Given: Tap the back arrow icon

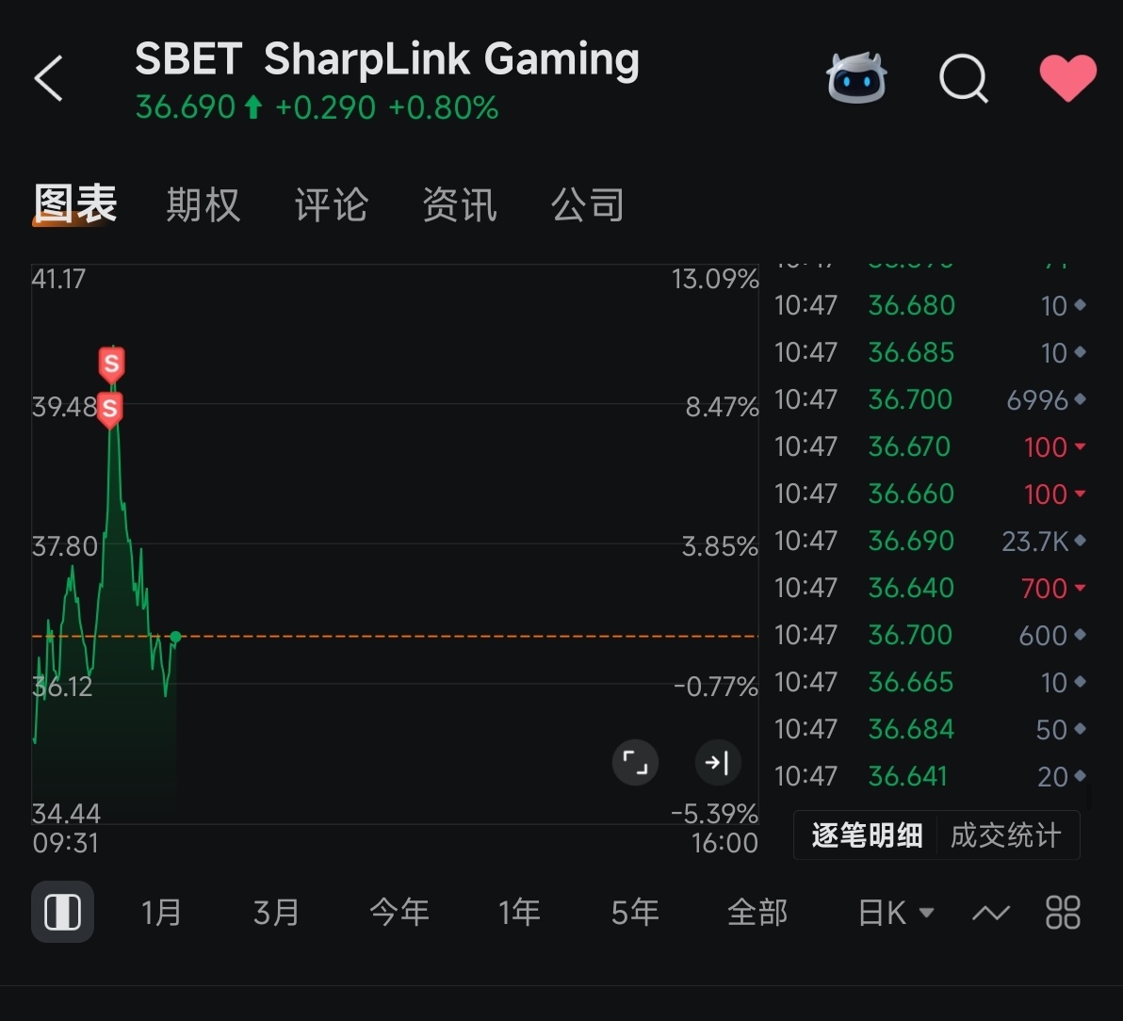Looking at the screenshot, I should (49, 78).
